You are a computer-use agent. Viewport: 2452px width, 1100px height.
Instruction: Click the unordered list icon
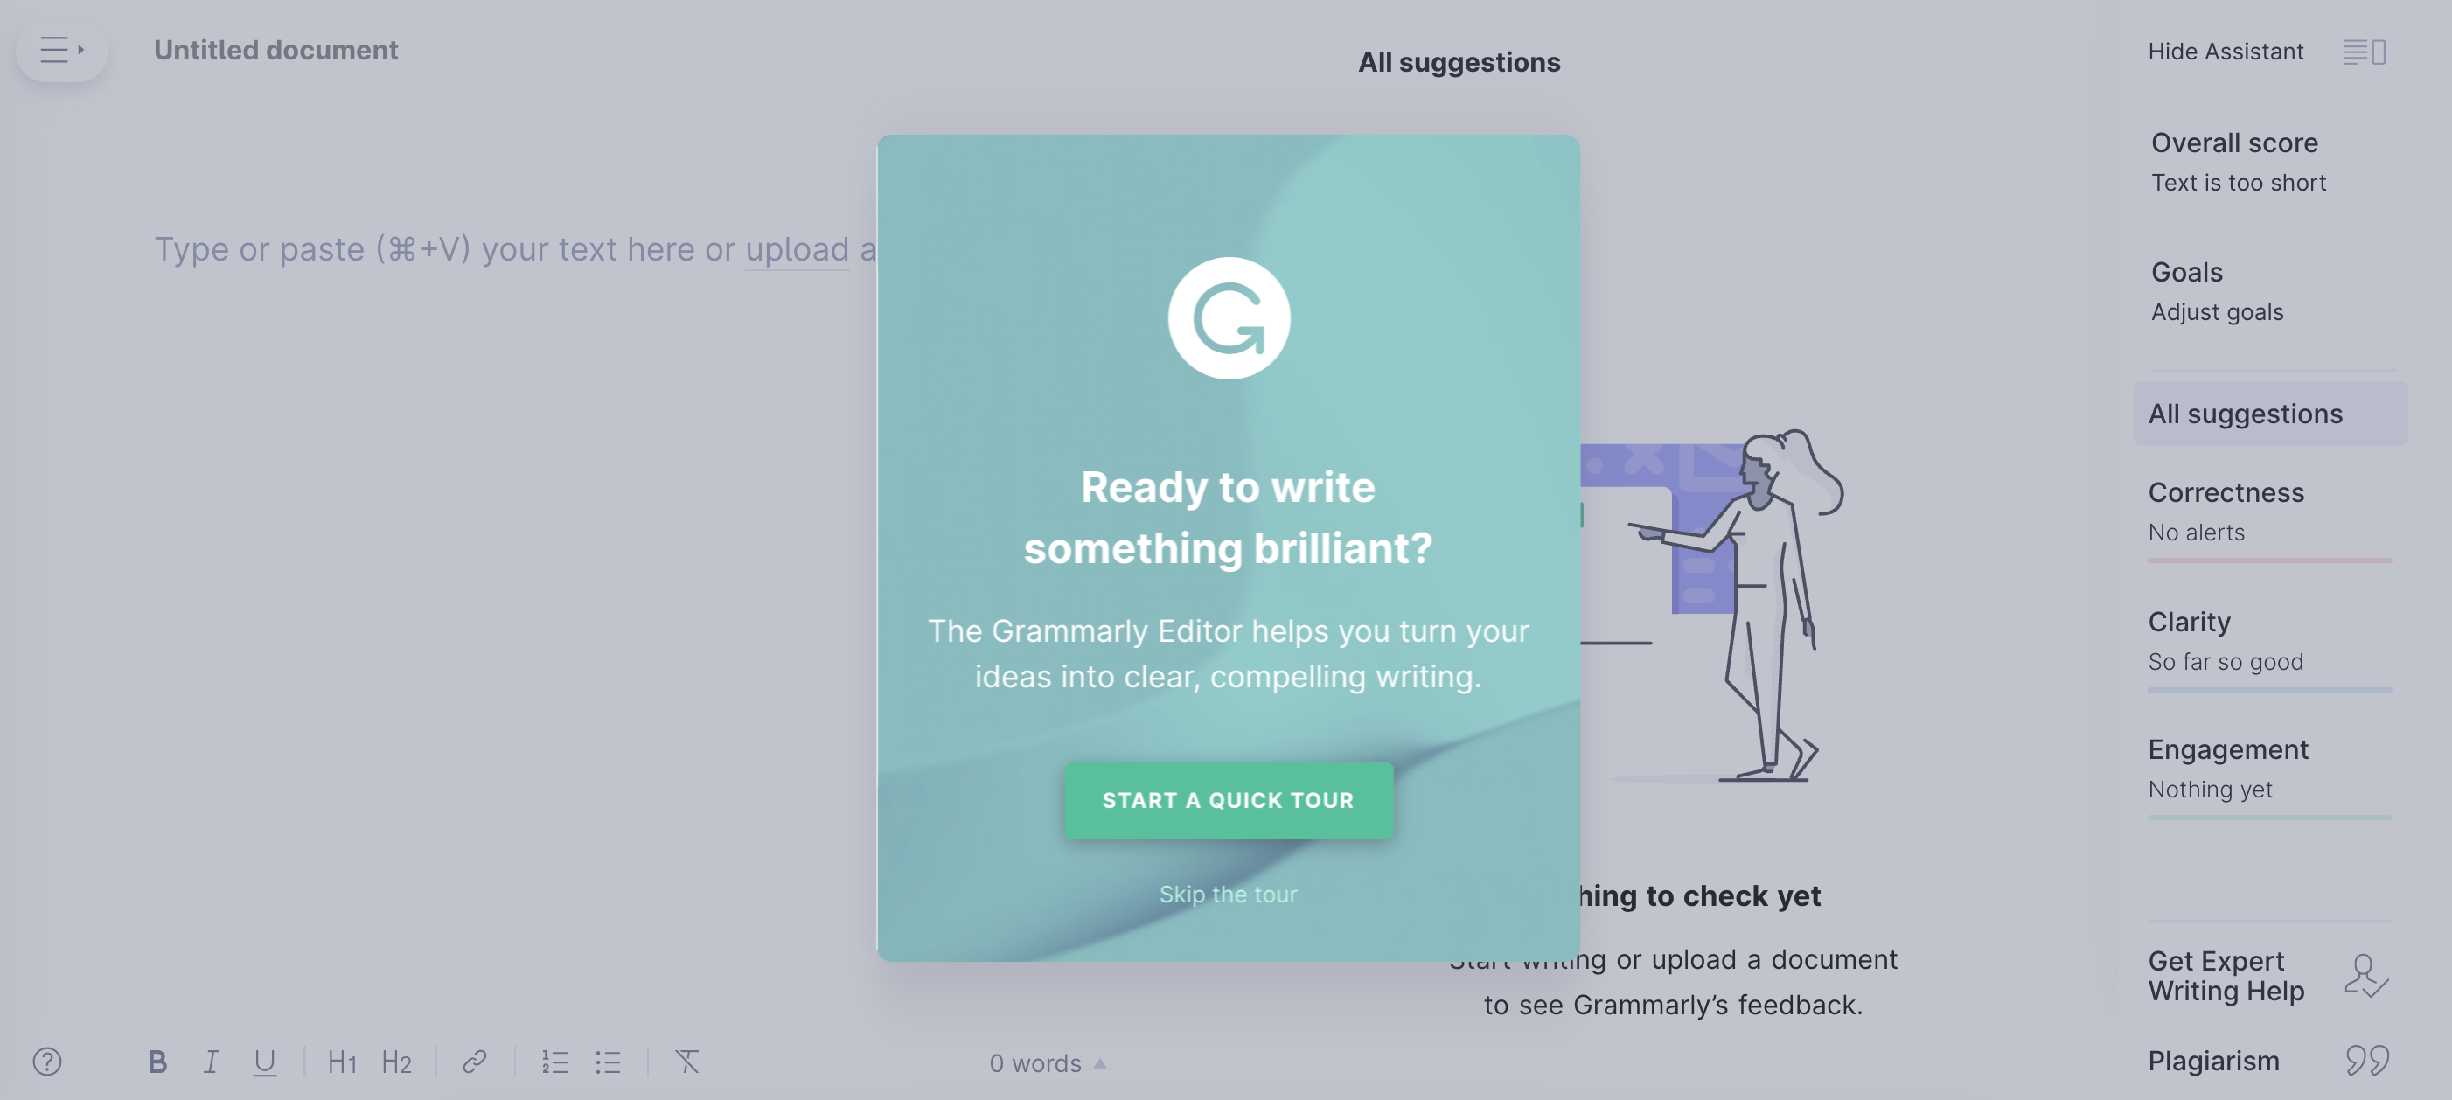[x=609, y=1062]
